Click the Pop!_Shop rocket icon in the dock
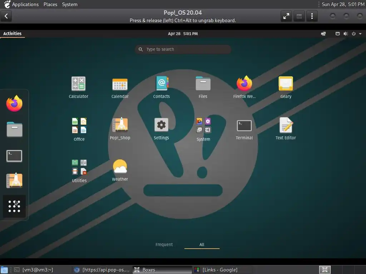This screenshot has width=366, height=274. coord(14,180)
